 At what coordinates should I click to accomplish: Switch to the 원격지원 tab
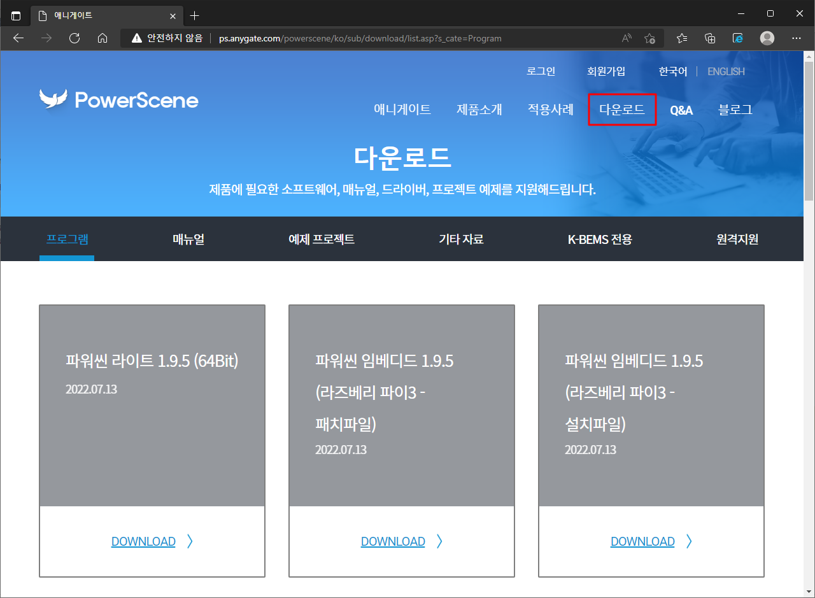(x=737, y=239)
